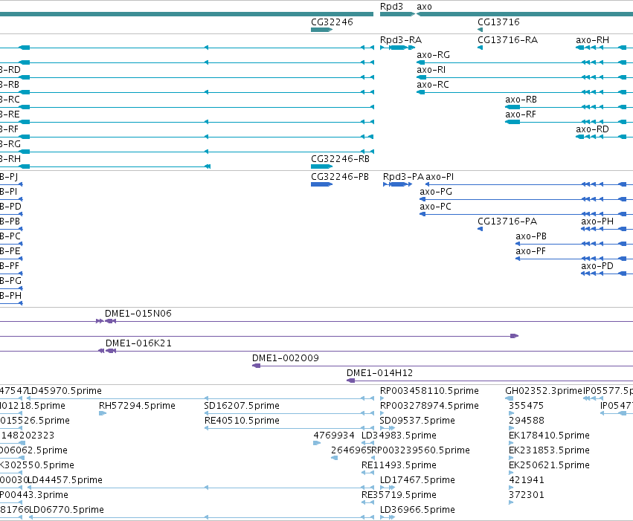Screen dimensions: 633x521
Task: Click the axo-RF transcript label
Action: click(521, 114)
